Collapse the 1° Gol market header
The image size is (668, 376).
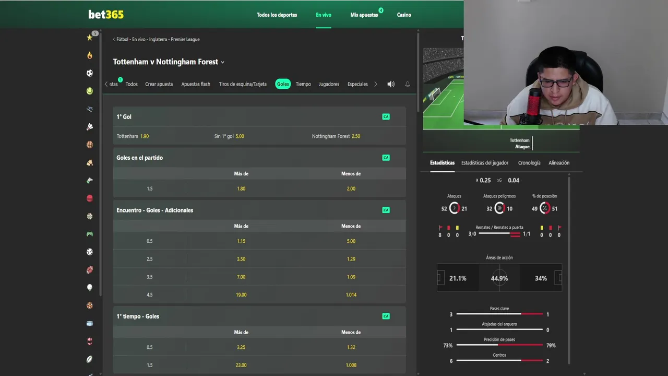click(259, 116)
